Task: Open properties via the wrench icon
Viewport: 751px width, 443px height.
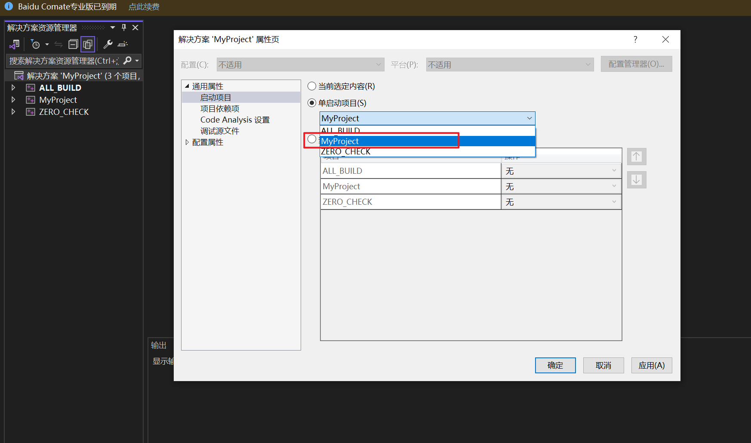Action: (108, 44)
